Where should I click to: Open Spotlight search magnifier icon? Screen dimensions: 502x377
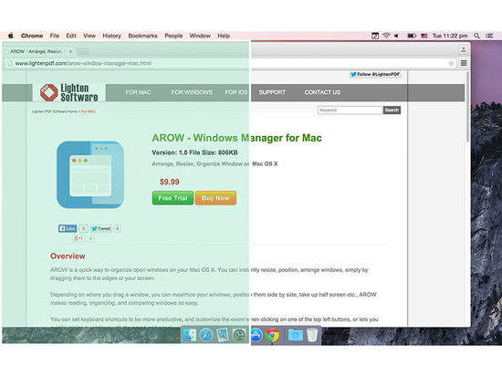[476, 36]
